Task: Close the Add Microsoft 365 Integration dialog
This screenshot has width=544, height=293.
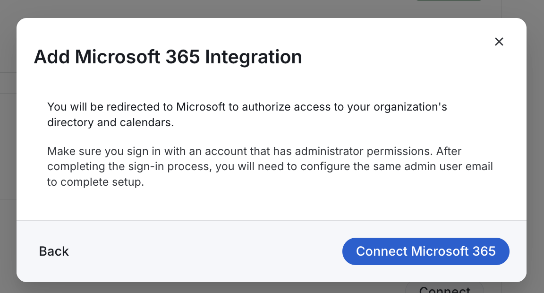Action: [x=499, y=42]
